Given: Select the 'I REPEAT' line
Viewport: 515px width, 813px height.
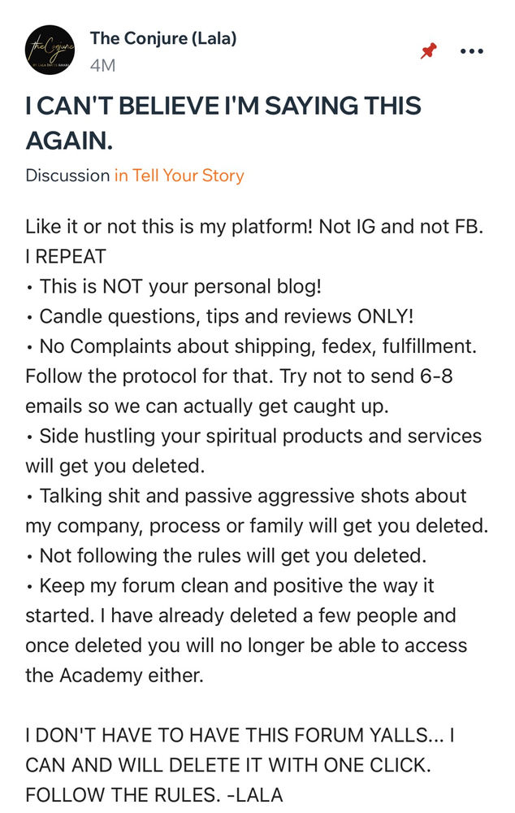Looking at the screenshot, I should point(66,257).
